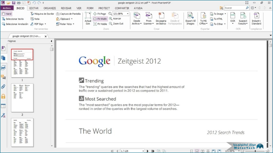Image resolution: width=273 pixels, height=153 pixels.
Task: Click the Zoom Out tool
Action: point(116,24)
